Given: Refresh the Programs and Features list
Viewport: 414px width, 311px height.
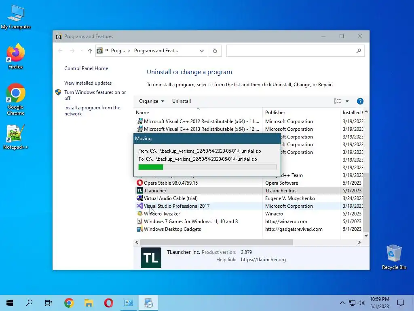Looking at the screenshot, I should pyautogui.click(x=215, y=51).
